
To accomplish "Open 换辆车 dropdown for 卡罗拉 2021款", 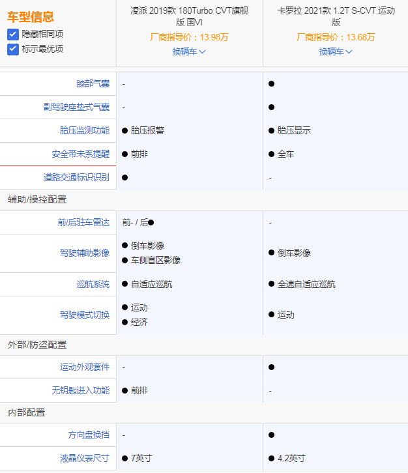I will (x=336, y=51).
